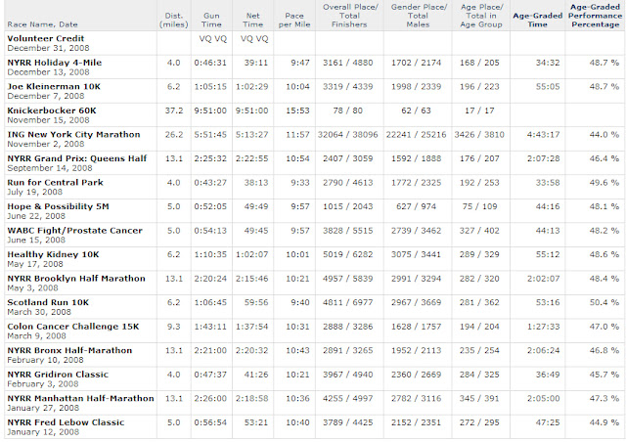Select gender place 1952 / 2113
Screen dimensions: 626x442
(x=416, y=350)
